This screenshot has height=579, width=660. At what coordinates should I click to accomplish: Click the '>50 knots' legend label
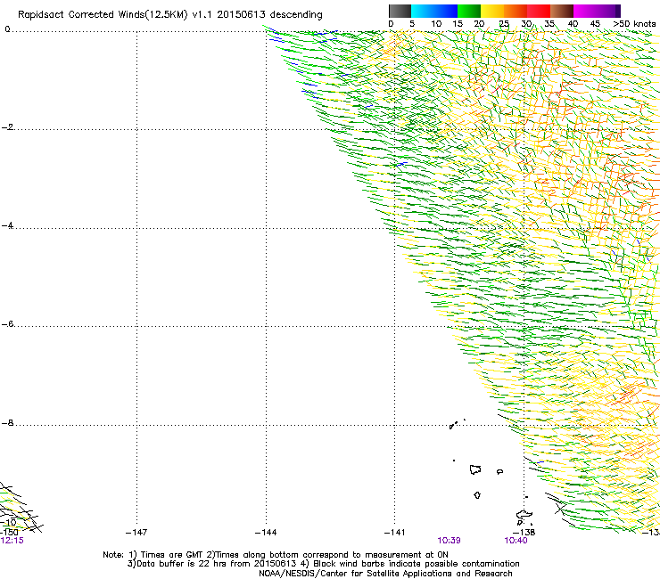634,24
